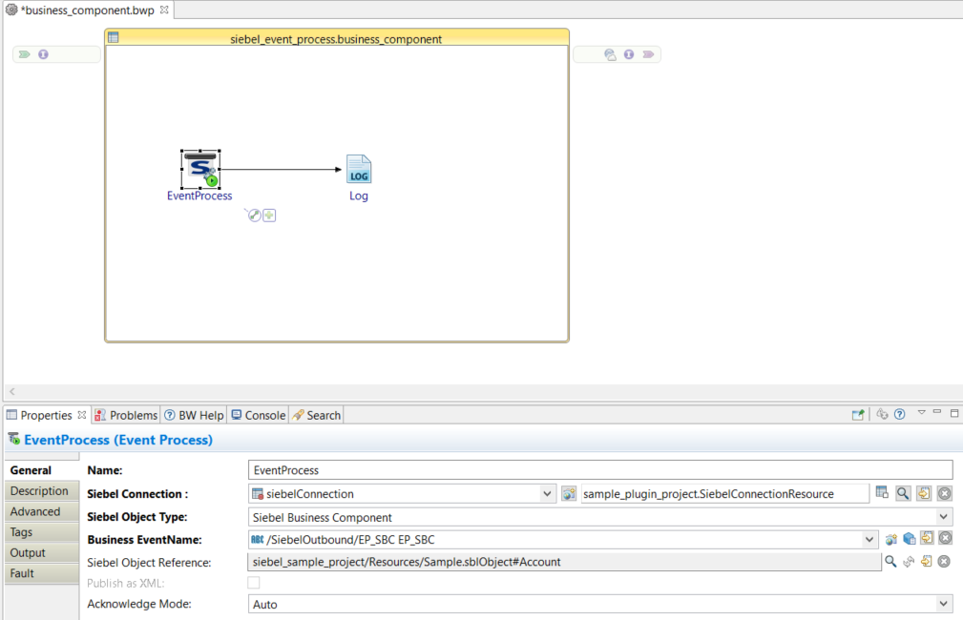Search for a Siebel Object Reference

tap(890, 561)
